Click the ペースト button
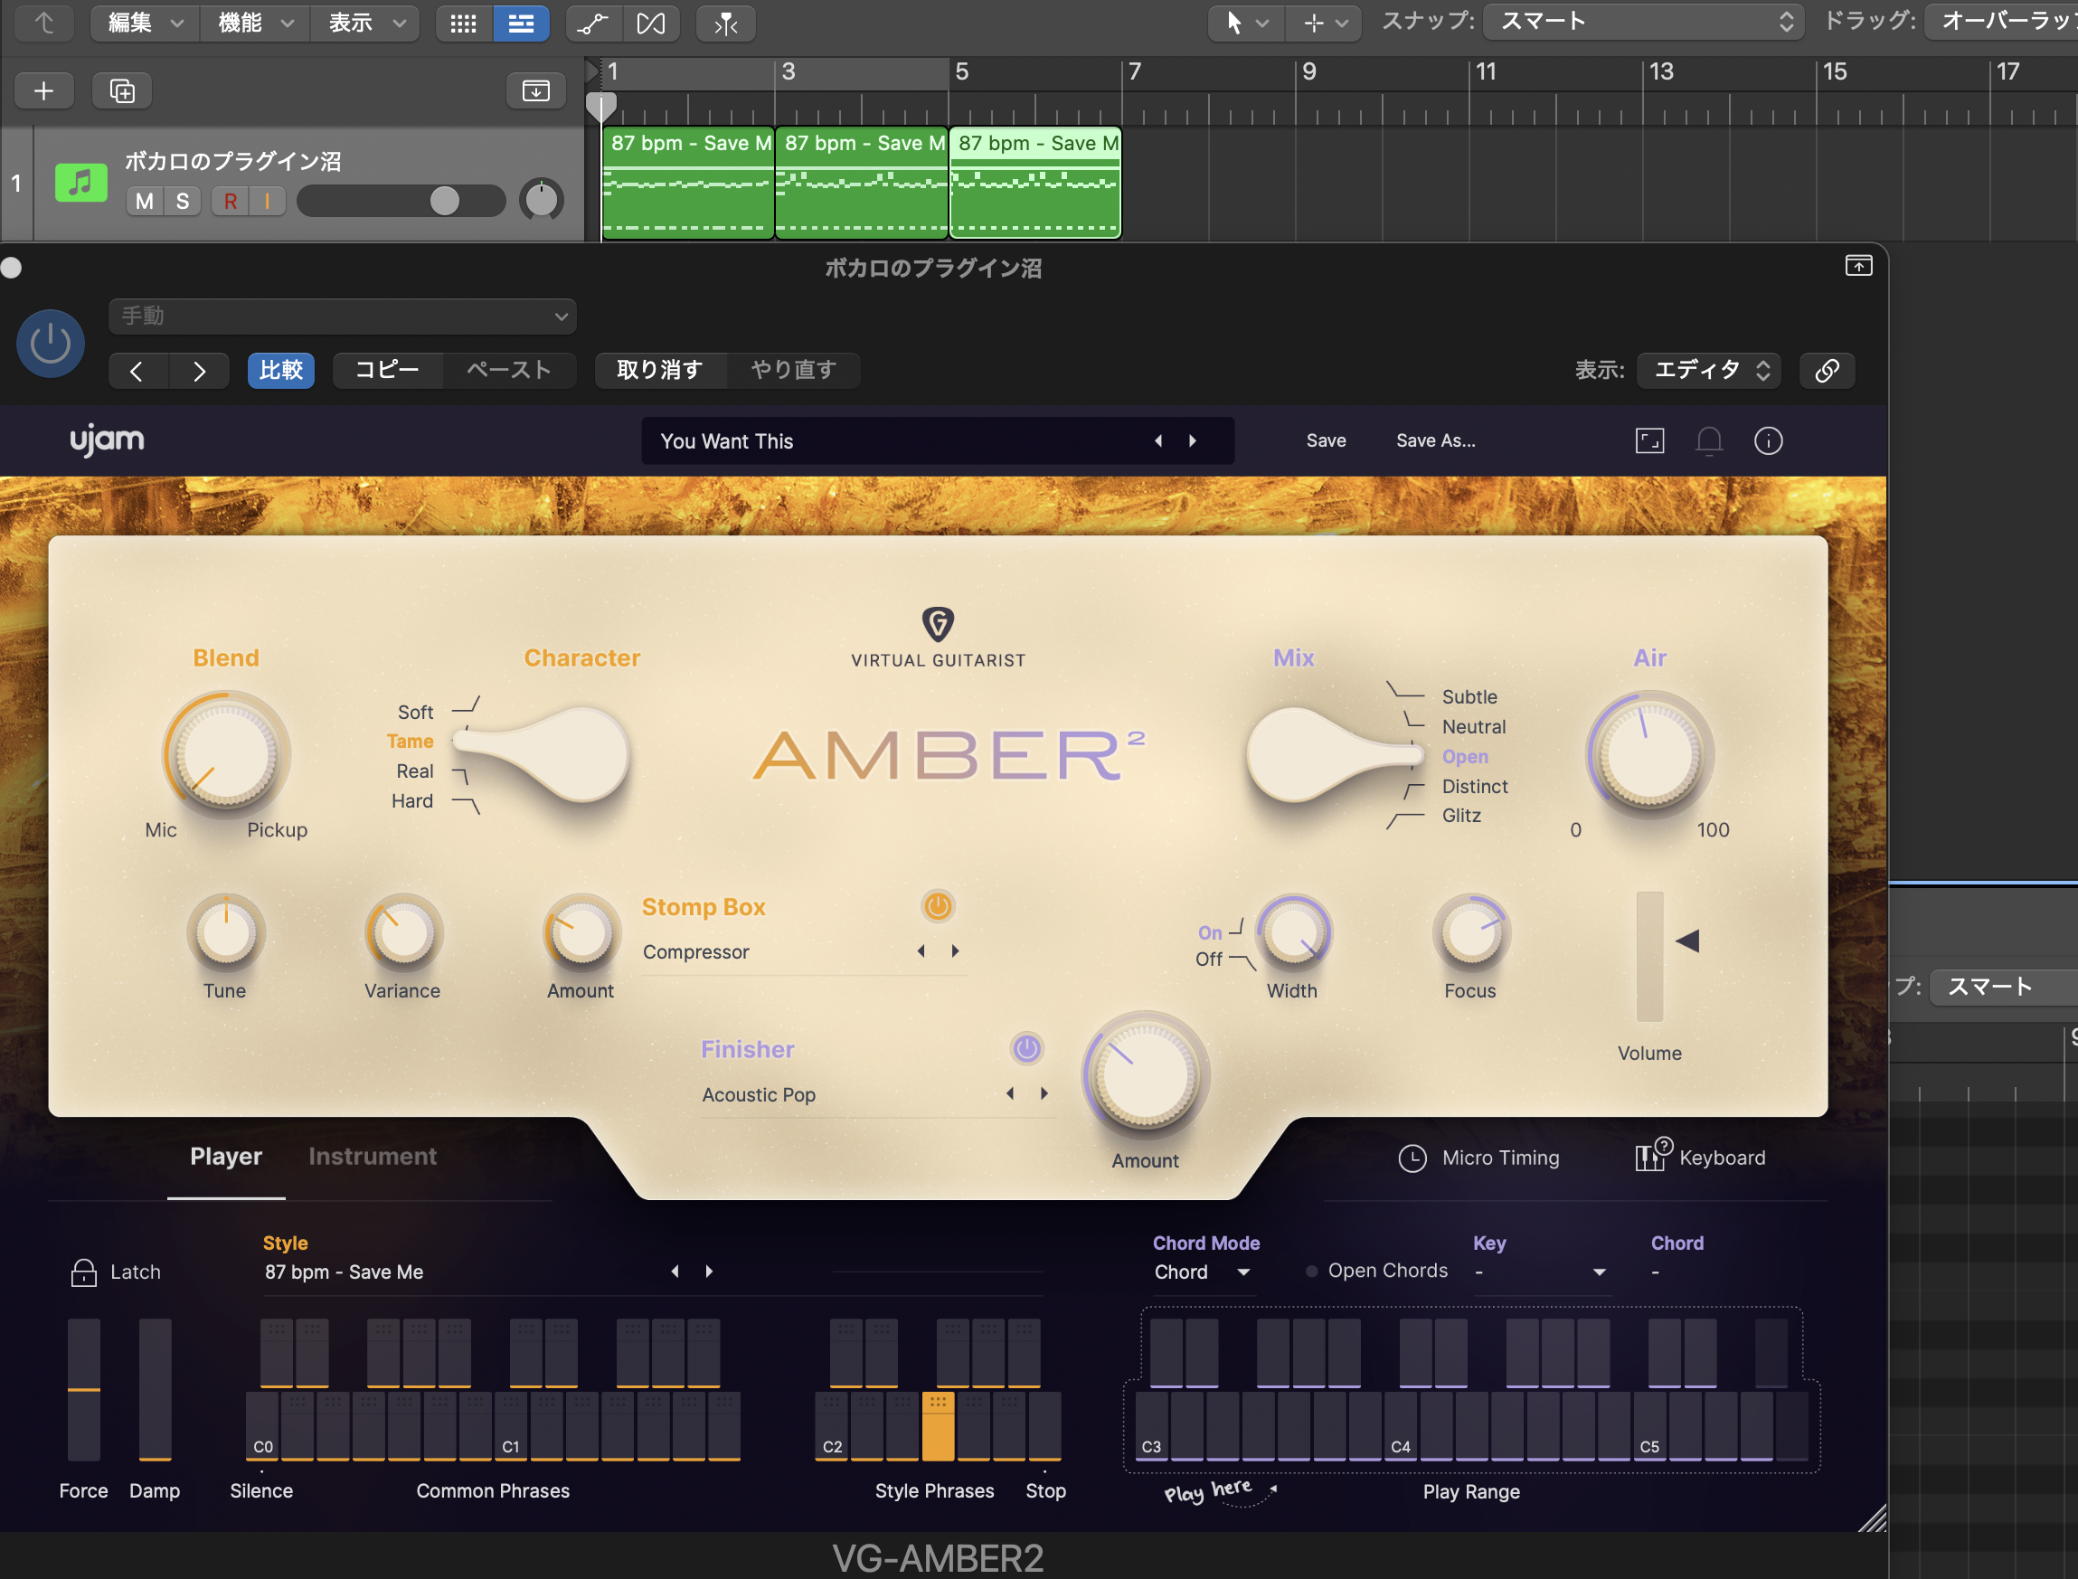The width and height of the screenshot is (2078, 1579). (508, 370)
